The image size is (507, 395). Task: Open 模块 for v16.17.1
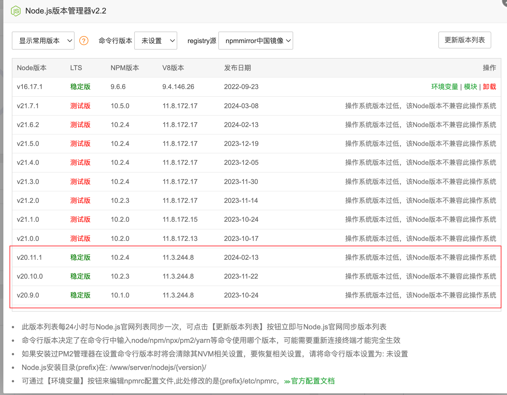(x=470, y=87)
